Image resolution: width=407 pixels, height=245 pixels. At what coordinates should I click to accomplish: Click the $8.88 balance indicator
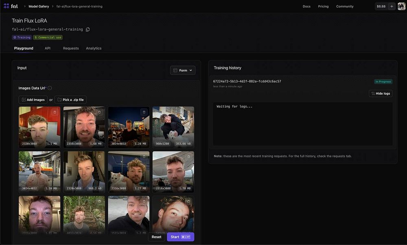click(381, 6)
